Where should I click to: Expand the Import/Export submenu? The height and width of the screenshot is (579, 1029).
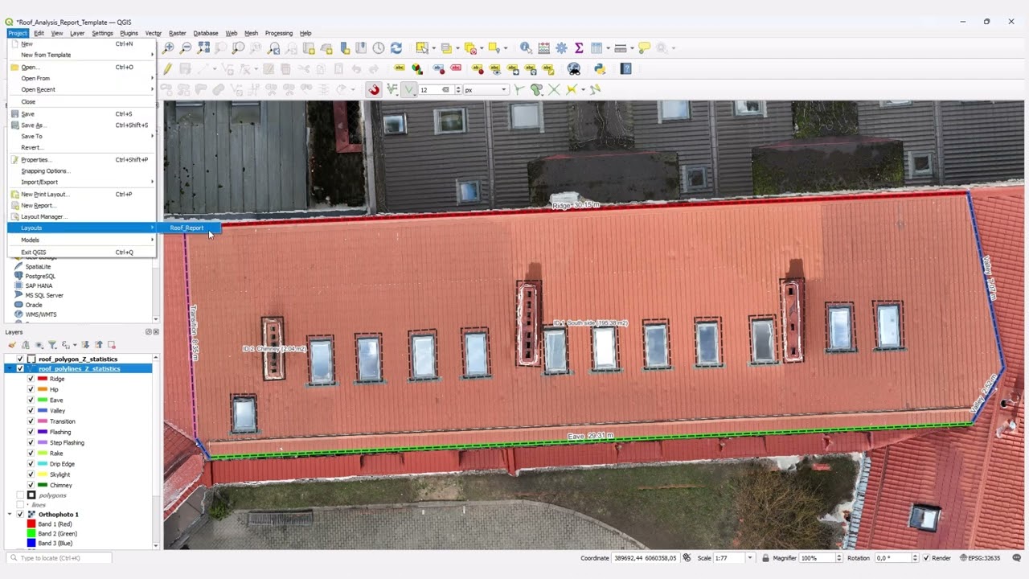(x=80, y=182)
